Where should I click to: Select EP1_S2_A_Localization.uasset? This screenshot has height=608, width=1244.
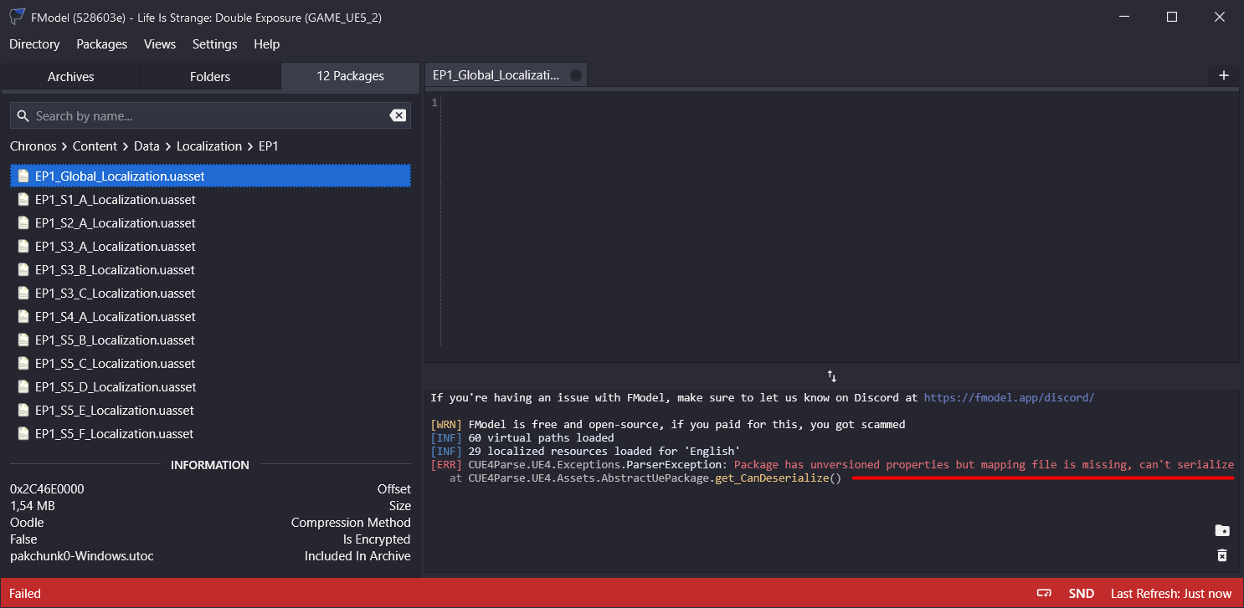[x=210, y=223]
